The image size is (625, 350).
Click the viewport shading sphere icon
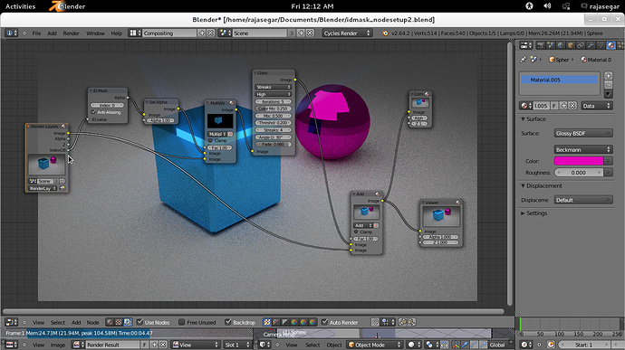click(413, 345)
